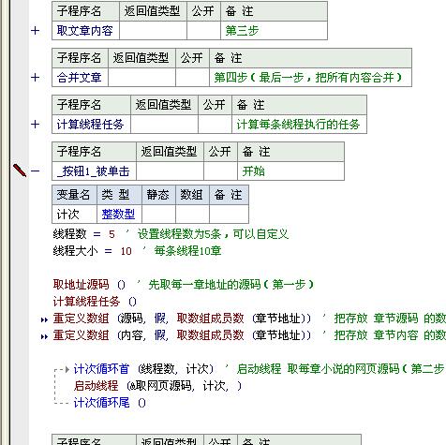The height and width of the screenshot is (445, 446).
Task: Click the 第三步 remark cell
Action: [x=274, y=31]
